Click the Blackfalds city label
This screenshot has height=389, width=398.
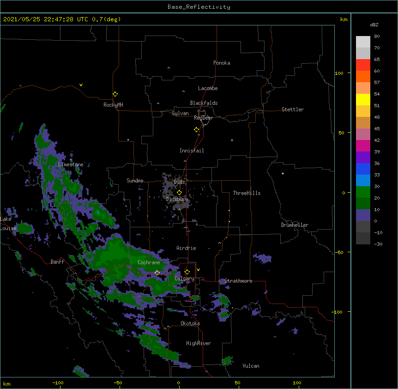tap(204, 103)
